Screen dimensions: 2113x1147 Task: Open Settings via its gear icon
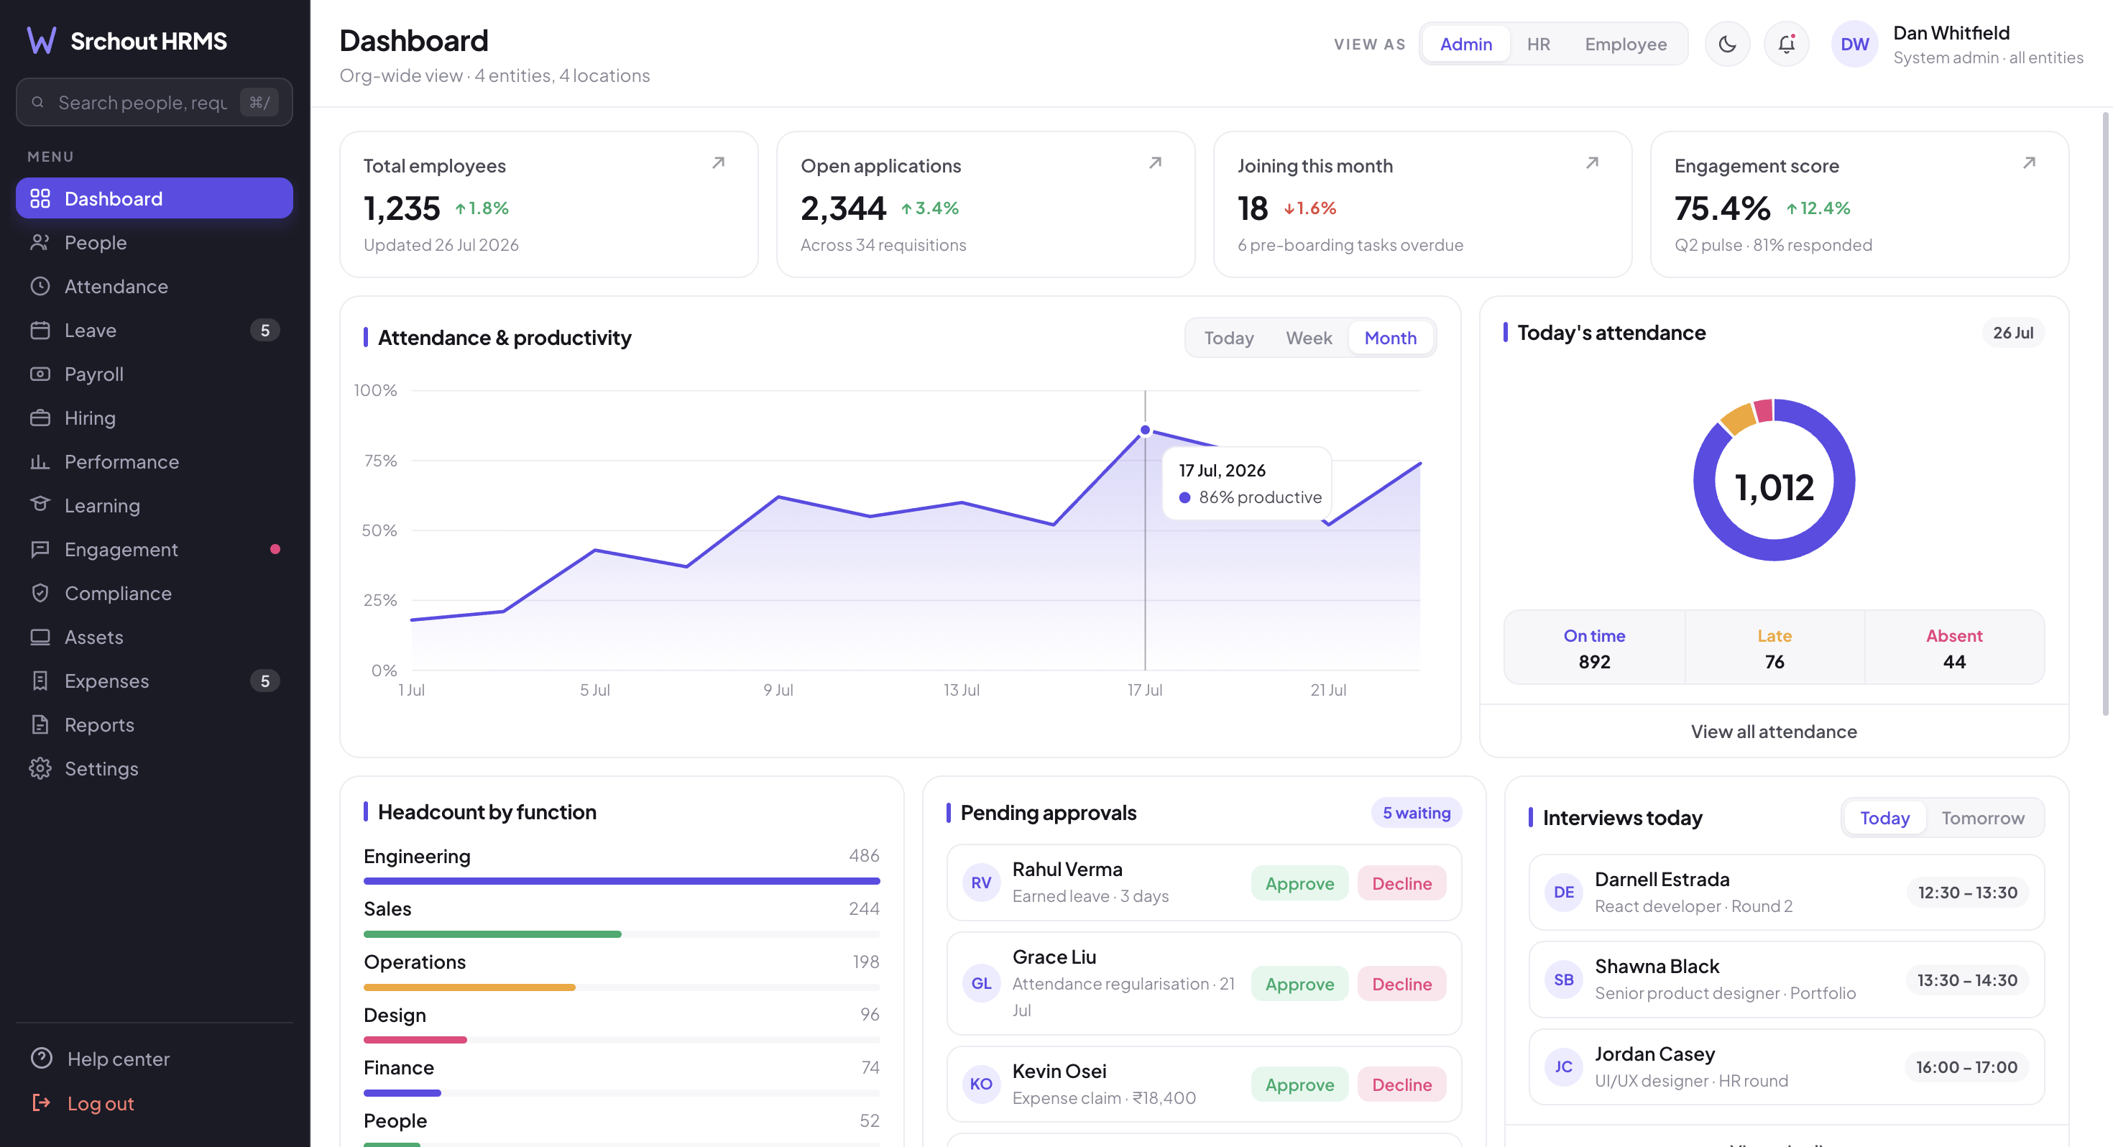(40, 768)
